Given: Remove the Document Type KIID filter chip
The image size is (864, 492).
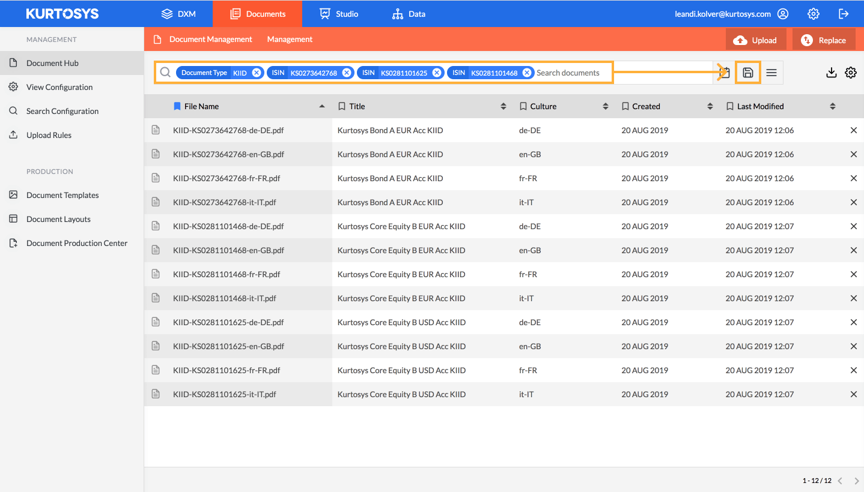Looking at the screenshot, I should pos(257,73).
